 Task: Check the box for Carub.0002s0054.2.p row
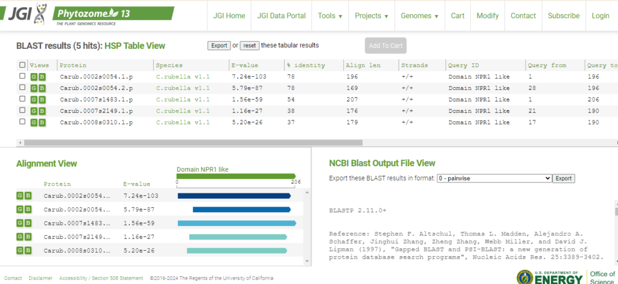point(23,88)
